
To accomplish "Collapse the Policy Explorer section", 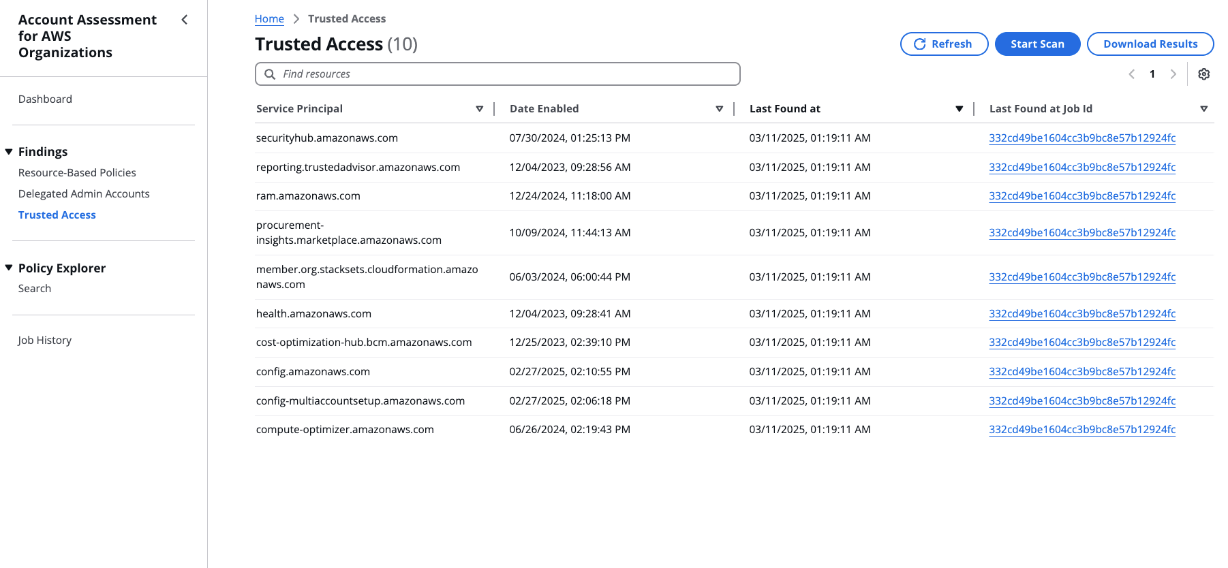I will coord(9,268).
